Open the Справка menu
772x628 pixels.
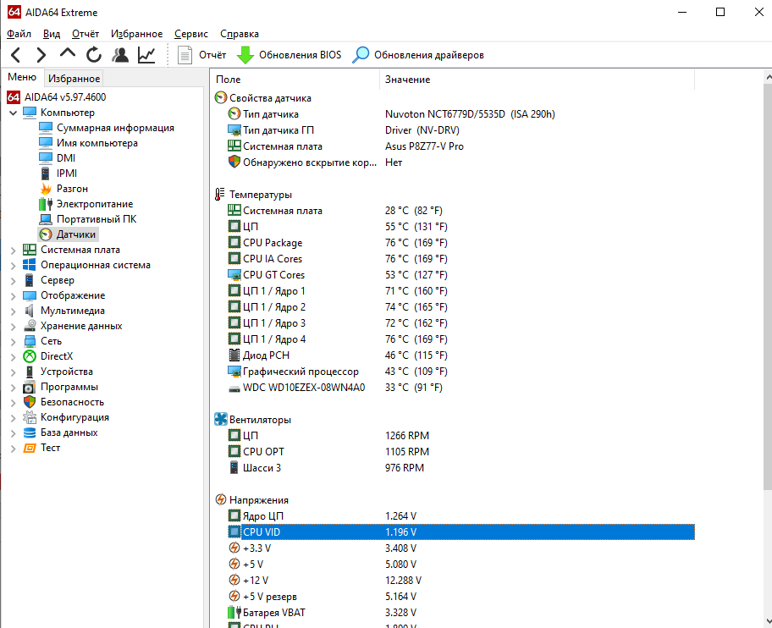(240, 34)
